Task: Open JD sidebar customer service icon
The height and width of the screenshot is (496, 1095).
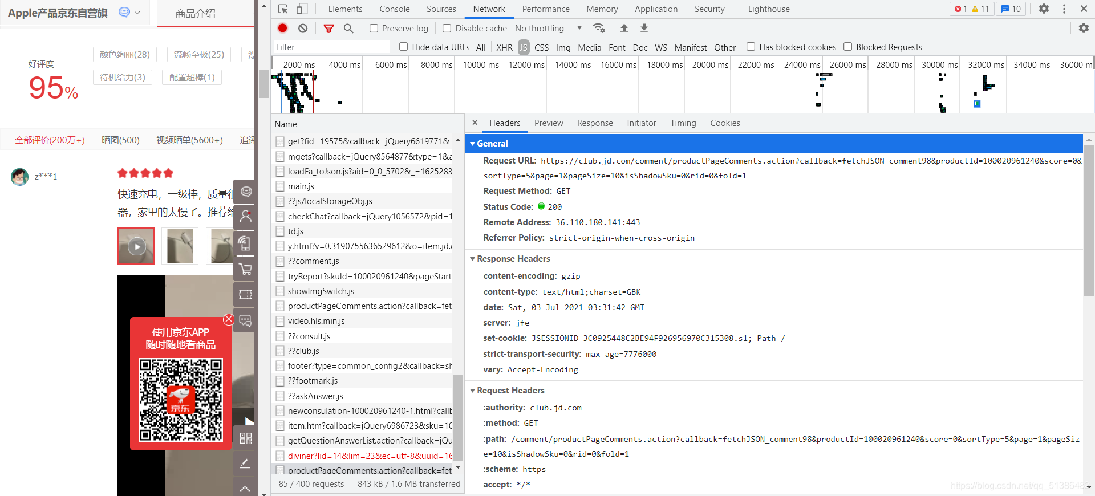Action: (246, 192)
